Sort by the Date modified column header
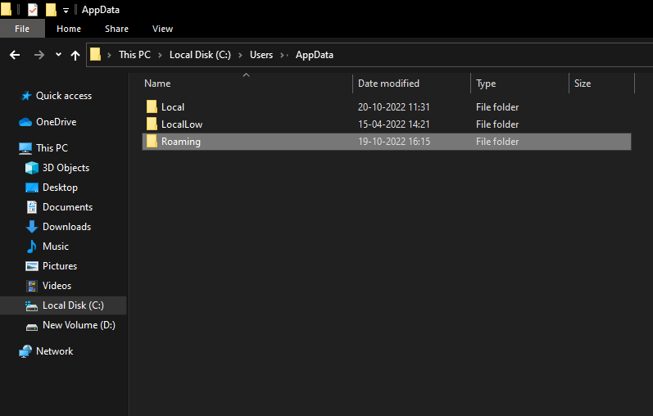The height and width of the screenshot is (416, 653). [388, 84]
